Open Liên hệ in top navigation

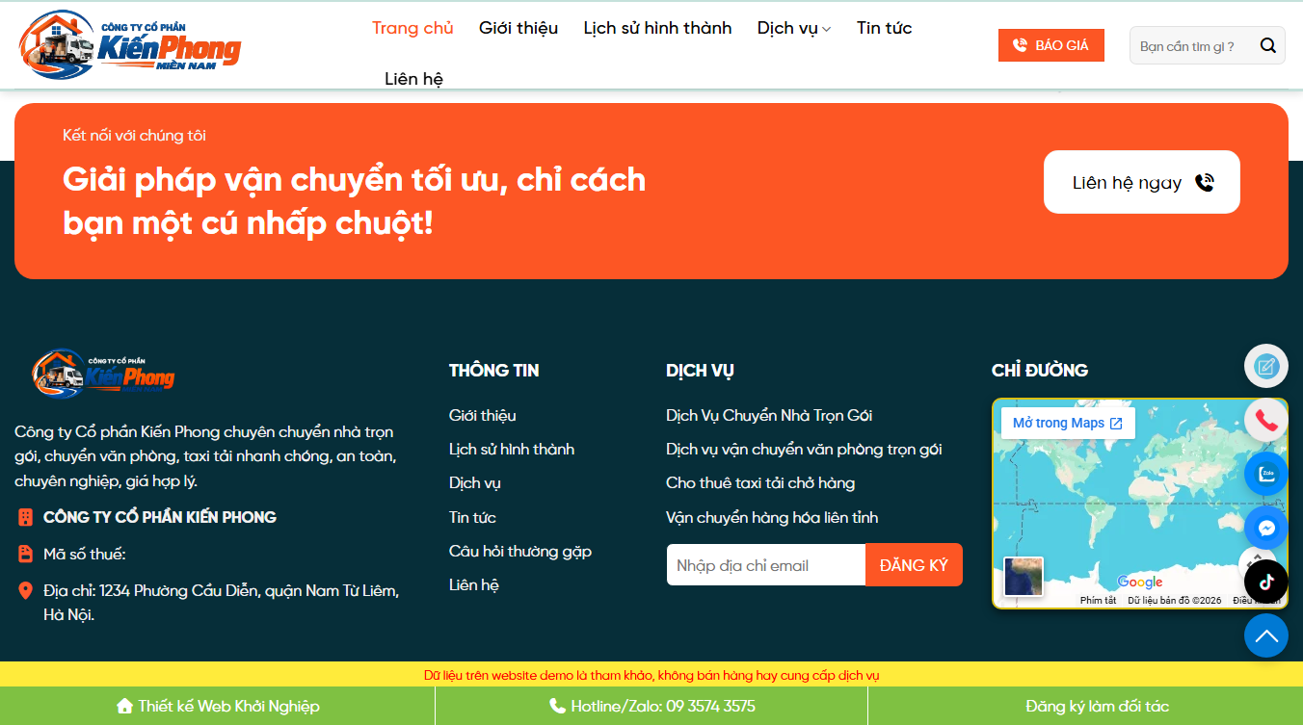click(x=413, y=79)
